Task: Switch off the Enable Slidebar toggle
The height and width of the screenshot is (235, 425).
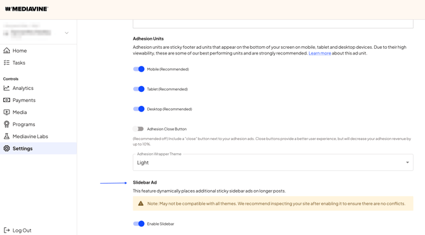Action: [138, 224]
